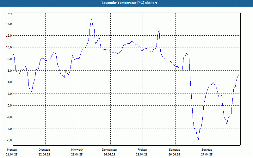
Task: Click the date 25.04.25
Action: tap(142, 155)
